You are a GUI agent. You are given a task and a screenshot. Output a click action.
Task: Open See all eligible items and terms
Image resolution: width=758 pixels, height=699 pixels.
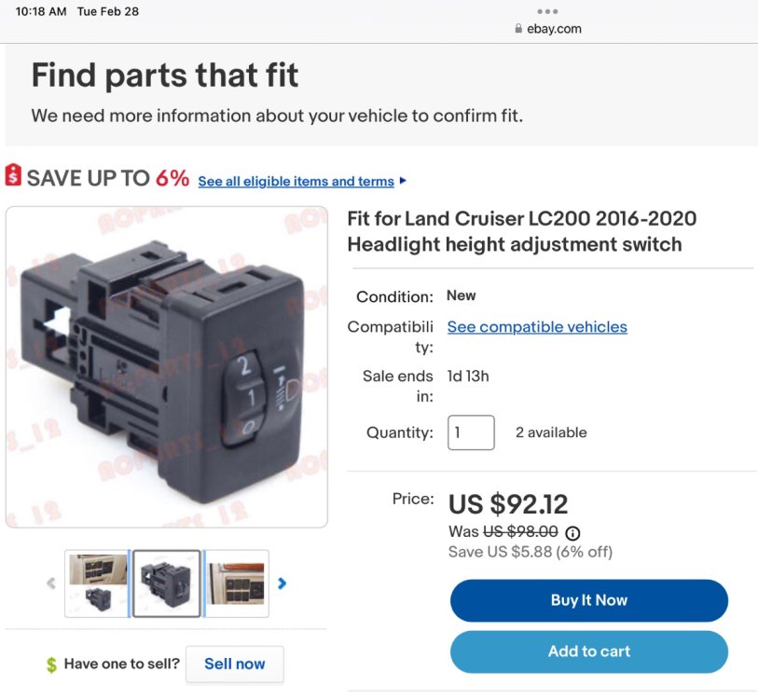[296, 182]
